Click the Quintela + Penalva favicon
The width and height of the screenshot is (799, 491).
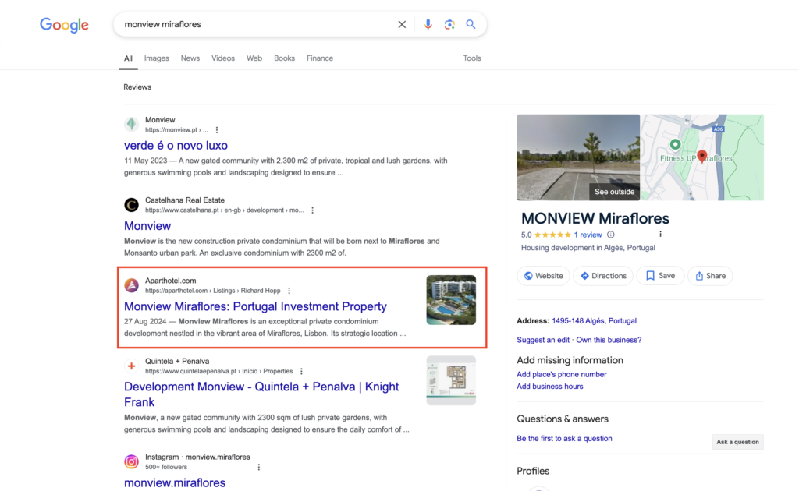pyautogui.click(x=131, y=366)
